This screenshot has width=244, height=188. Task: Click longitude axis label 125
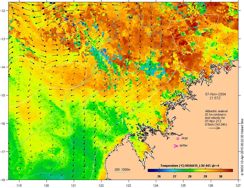183,185
